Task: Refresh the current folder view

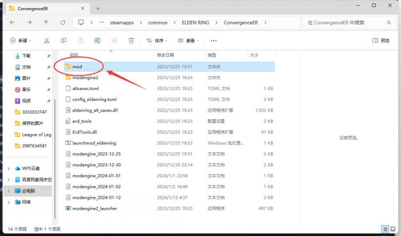Action: tap(63, 22)
